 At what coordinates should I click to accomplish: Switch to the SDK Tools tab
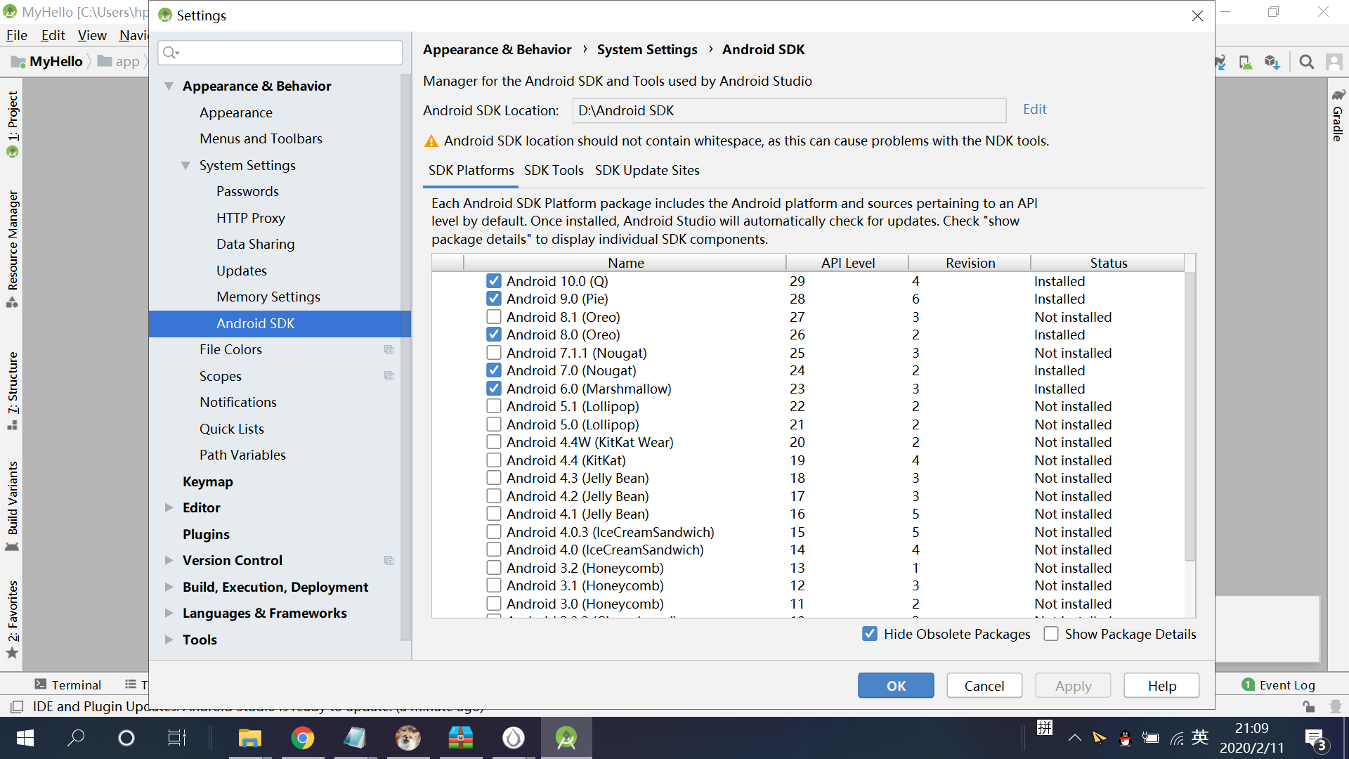(554, 170)
